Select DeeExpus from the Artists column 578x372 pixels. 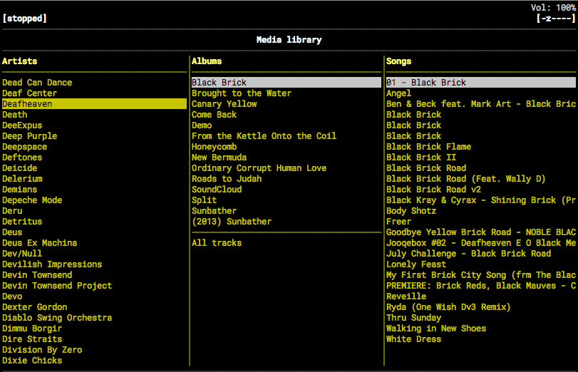22,125
